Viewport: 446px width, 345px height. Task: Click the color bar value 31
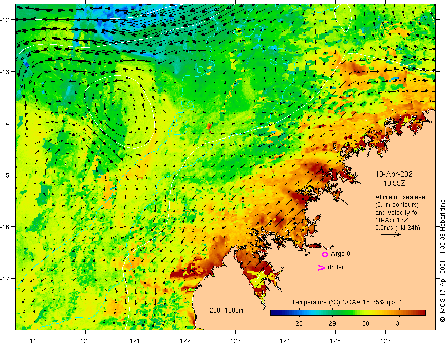tap(399, 324)
